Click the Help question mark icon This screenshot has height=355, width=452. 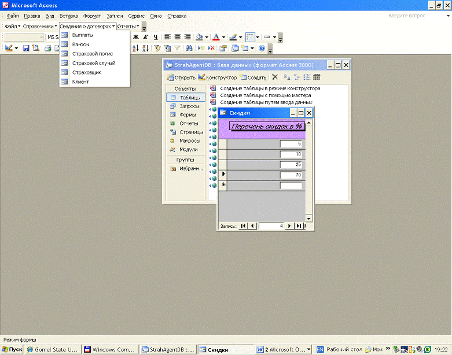click(262, 48)
